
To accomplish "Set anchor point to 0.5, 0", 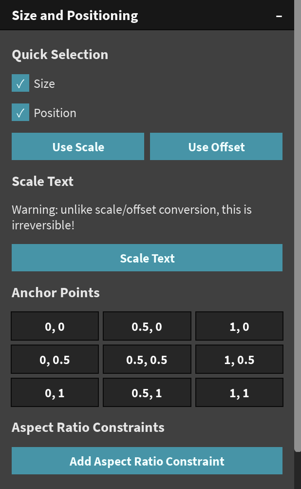I will coord(147,326).
